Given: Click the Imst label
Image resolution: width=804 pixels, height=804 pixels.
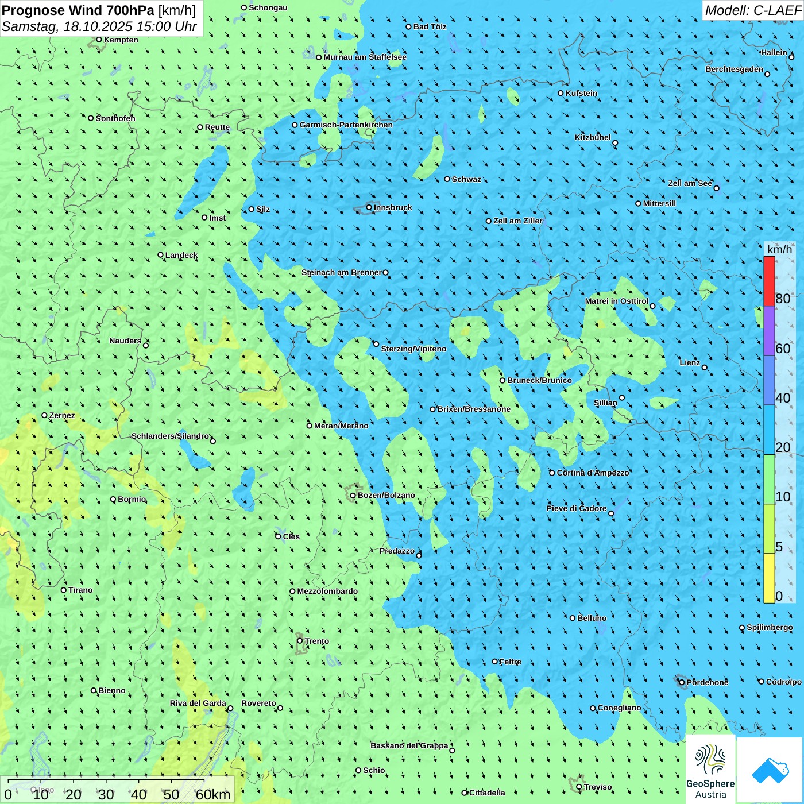Looking at the screenshot, I should coord(218,218).
